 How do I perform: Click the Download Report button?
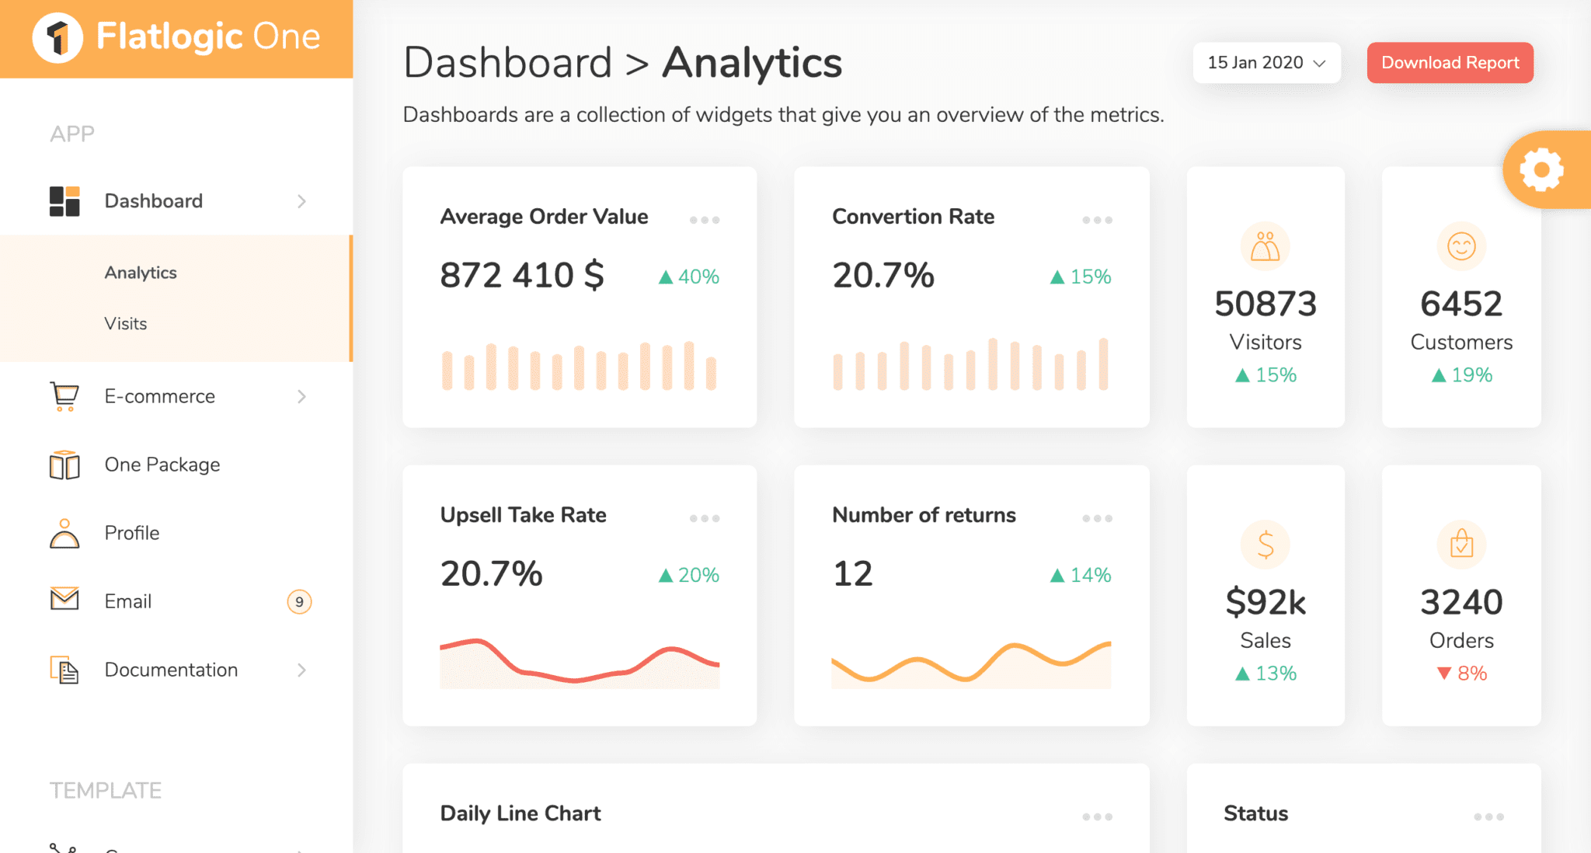click(x=1450, y=62)
